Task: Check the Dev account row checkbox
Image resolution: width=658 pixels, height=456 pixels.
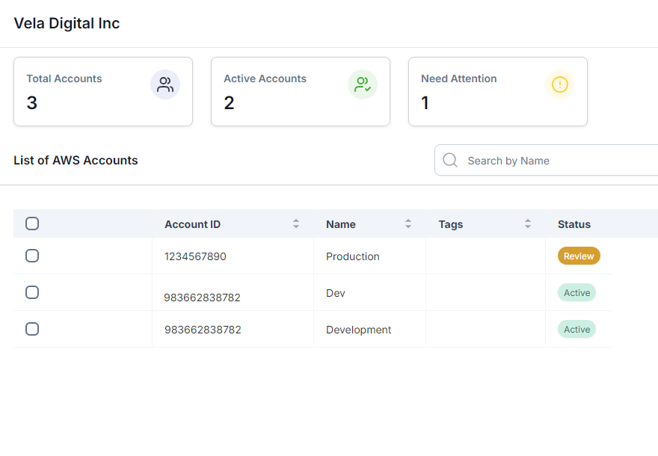Action: point(32,292)
